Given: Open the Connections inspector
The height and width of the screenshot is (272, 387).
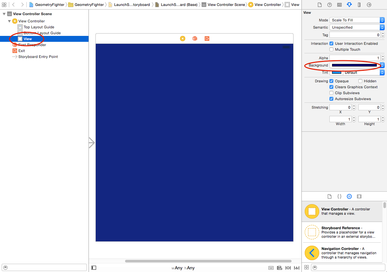Looking at the screenshot, I should 369,5.
